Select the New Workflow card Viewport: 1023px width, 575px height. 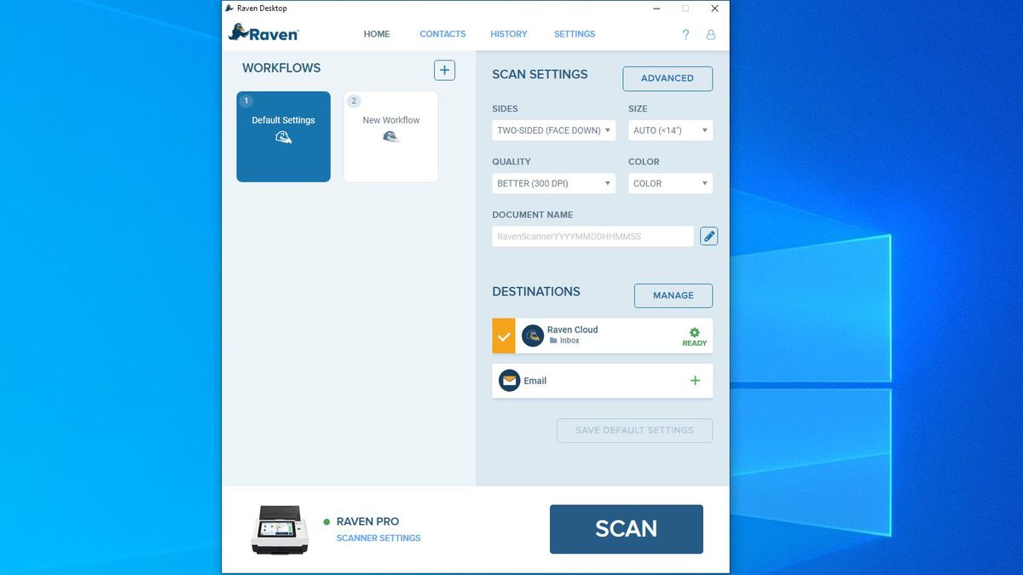tap(390, 136)
